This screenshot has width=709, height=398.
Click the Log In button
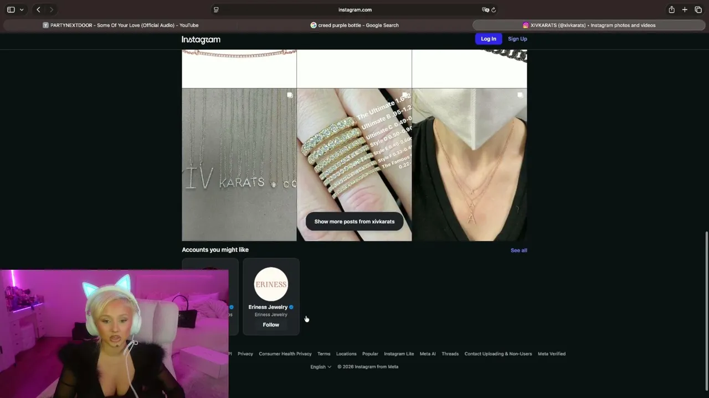click(489, 39)
